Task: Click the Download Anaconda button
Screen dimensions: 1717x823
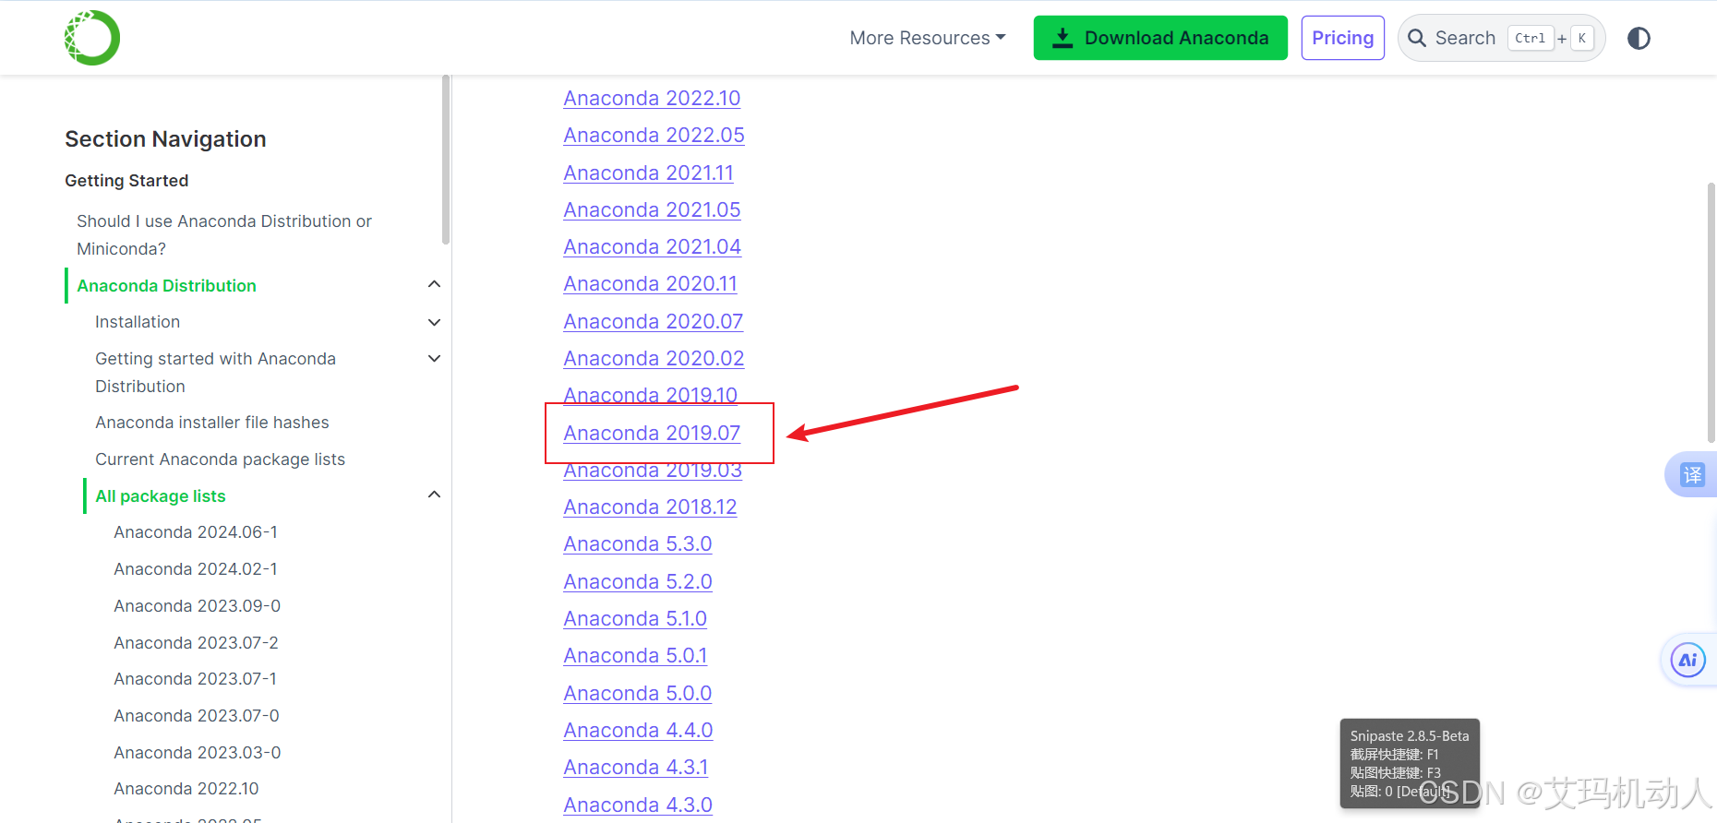Action: click(x=1160, y=38)
